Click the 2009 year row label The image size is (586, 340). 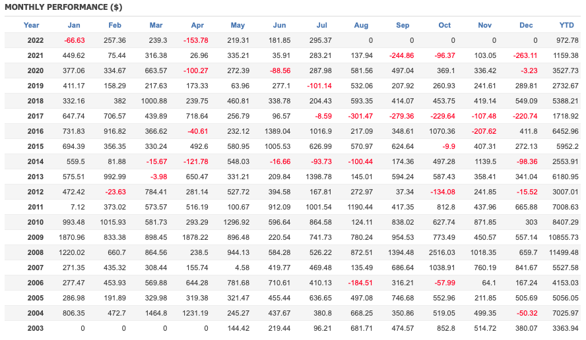click(x=36, y=237)
